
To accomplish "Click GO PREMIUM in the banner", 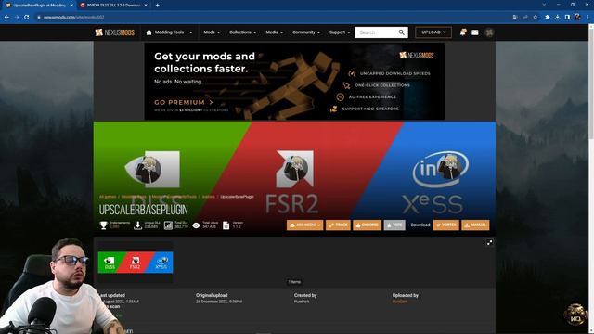I will tap(184, 102).
